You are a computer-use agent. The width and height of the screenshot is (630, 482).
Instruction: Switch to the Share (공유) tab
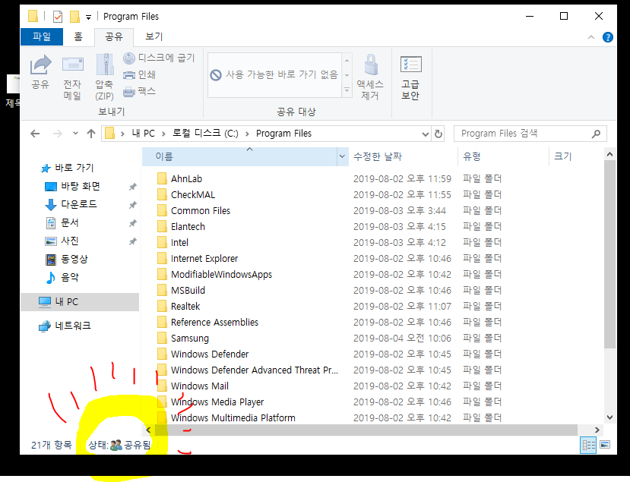tap(114, 37)
